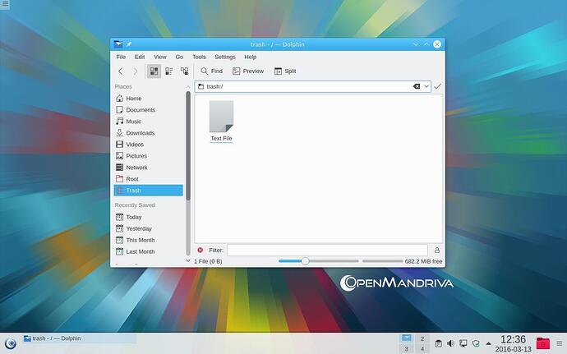The height and width of the screenshot is (354, 567).
Task: Toggle the Preview button
Action: coord(248,71)
